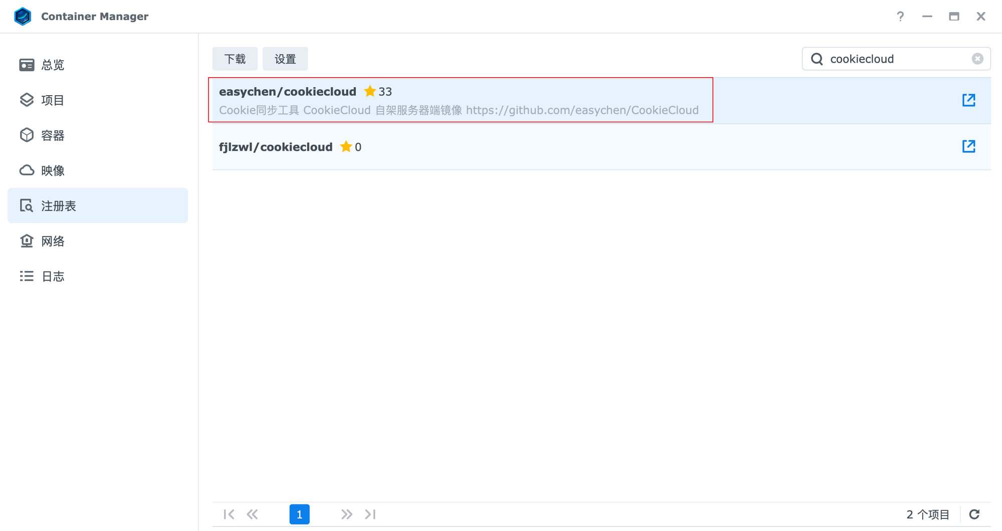Click the refresh icon at bottom right
The image size is (1002, 531).
click(974, 514)
